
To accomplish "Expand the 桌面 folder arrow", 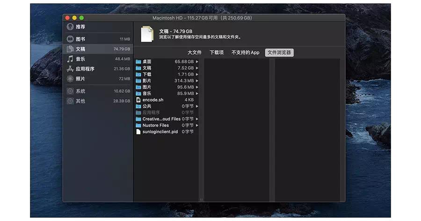I will point(197,61).
